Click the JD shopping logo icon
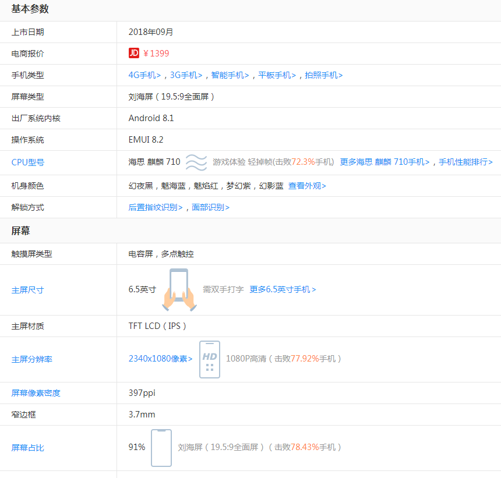Image resolution: width=501 pixels, height=478 pixels. [x=135, y=53]
